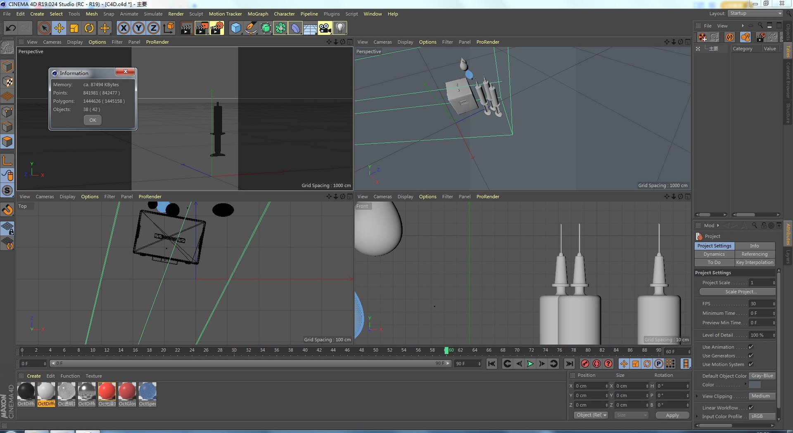Viewport: 793px width, 433px height.
Task: Click the Undo arrow icon
Action: coord(11,28)
